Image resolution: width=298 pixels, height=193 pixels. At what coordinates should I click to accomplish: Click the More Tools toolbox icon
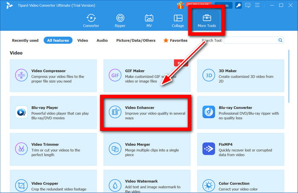[206, 18]
